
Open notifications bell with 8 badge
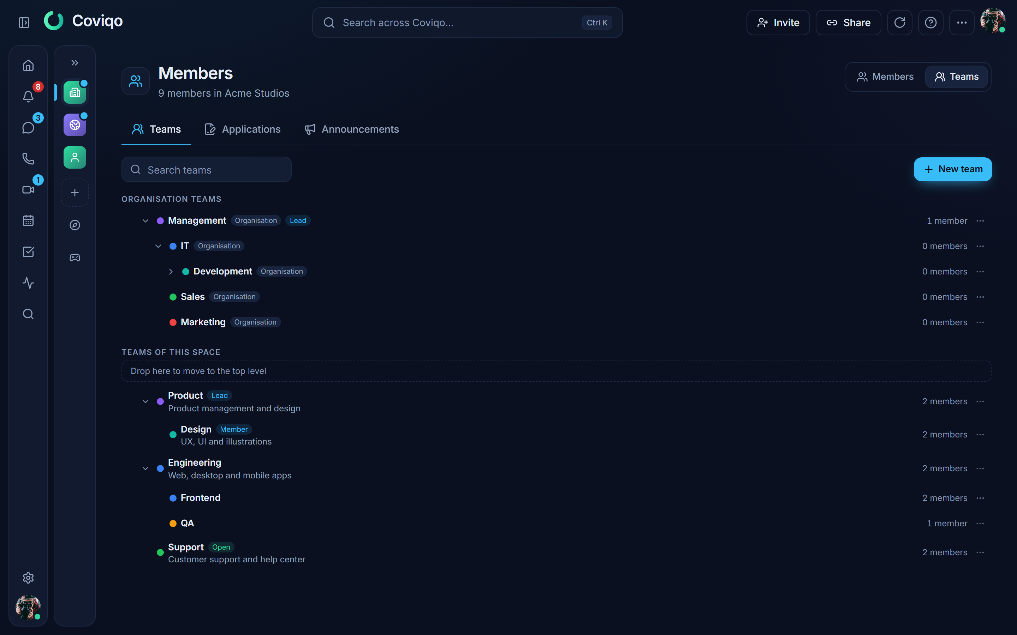(28, 97)
